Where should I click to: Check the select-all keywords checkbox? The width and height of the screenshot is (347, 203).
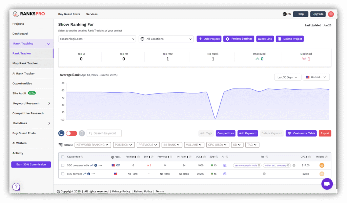pos(63,157)
